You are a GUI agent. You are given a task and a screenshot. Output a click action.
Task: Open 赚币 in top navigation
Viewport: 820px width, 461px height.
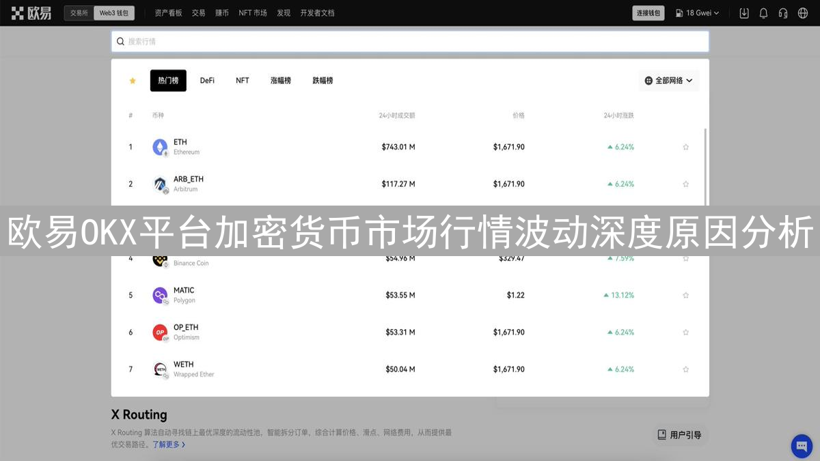(x=221, y=13)
